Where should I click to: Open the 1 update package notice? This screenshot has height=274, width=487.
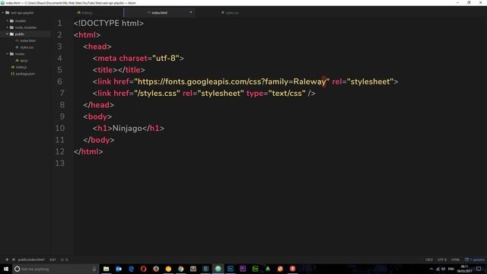(x=475, y=260)
